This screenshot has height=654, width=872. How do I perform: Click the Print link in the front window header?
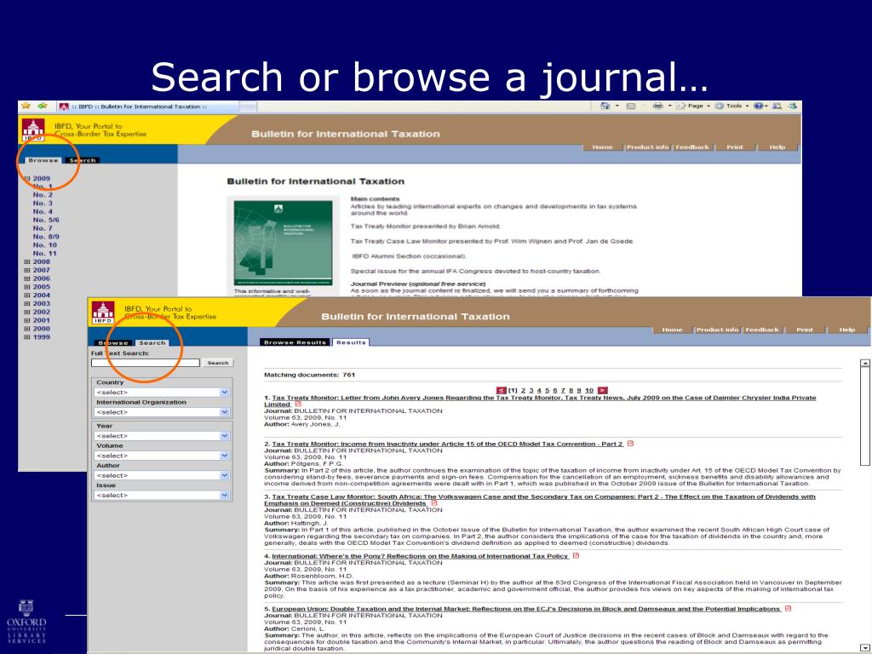click(804, 330)
